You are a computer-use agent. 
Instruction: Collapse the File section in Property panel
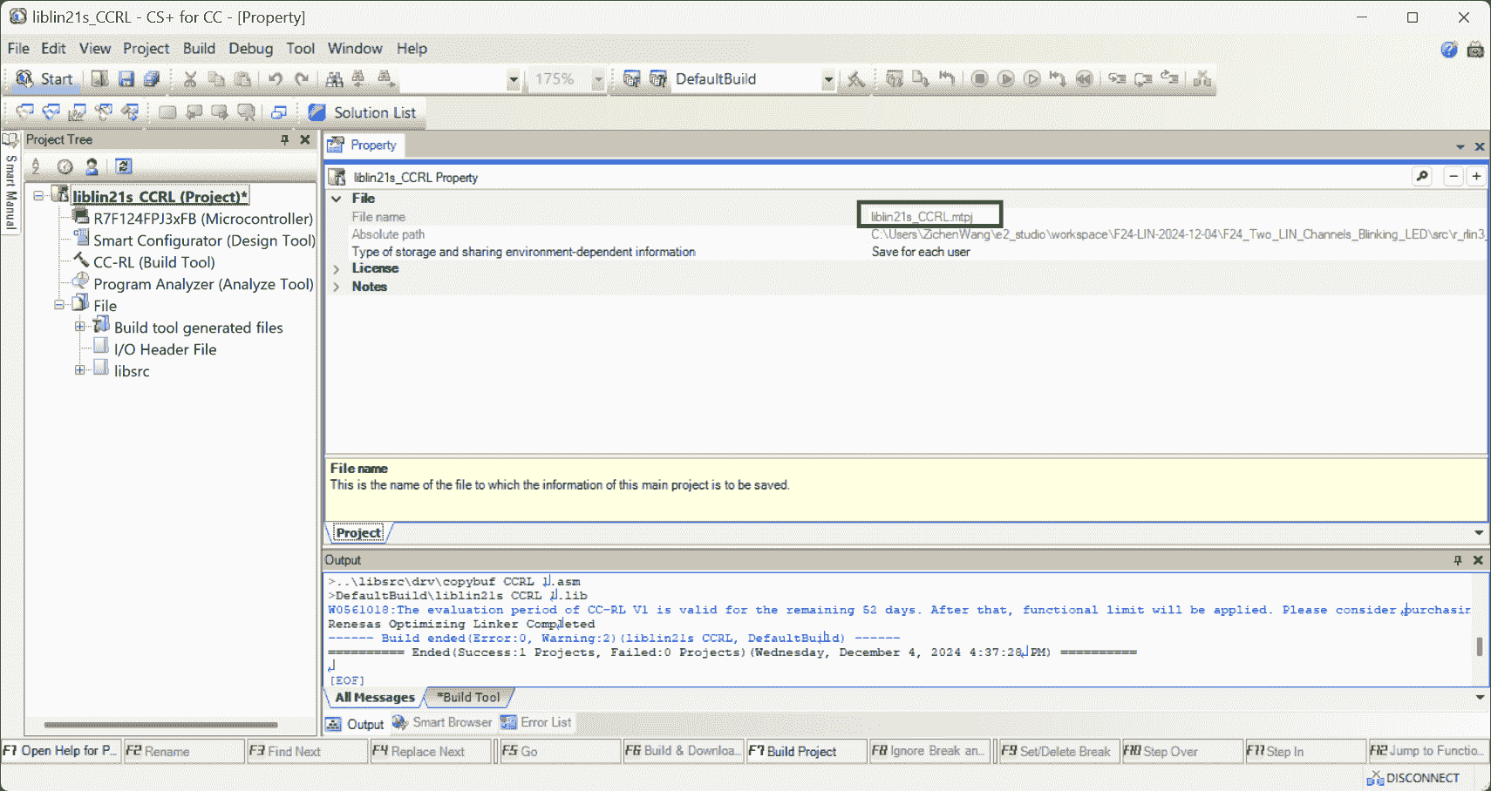click(337, 199)
